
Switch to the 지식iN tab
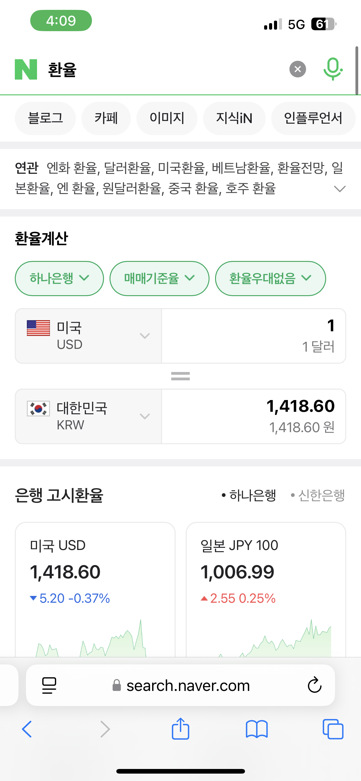[234, 118]
